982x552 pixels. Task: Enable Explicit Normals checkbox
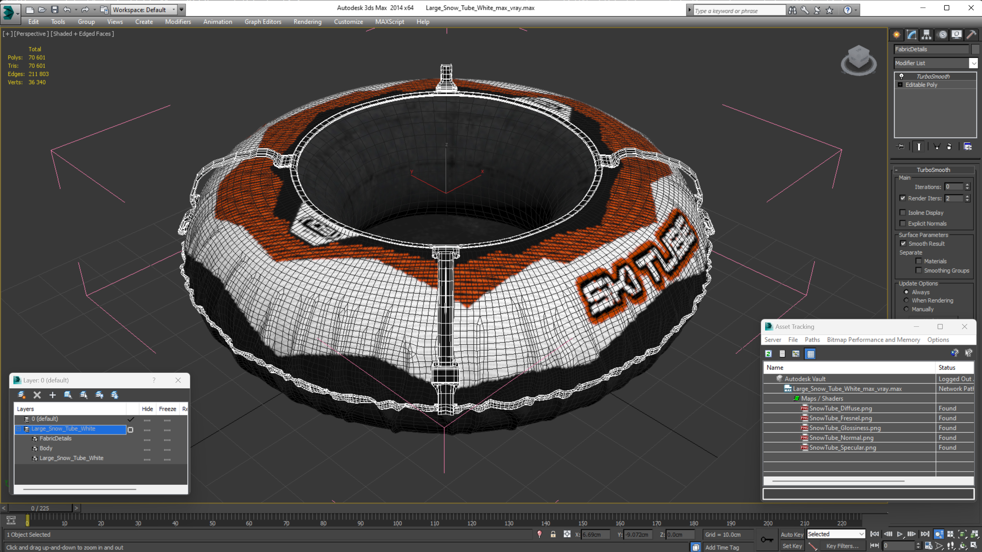pos(903,223)
